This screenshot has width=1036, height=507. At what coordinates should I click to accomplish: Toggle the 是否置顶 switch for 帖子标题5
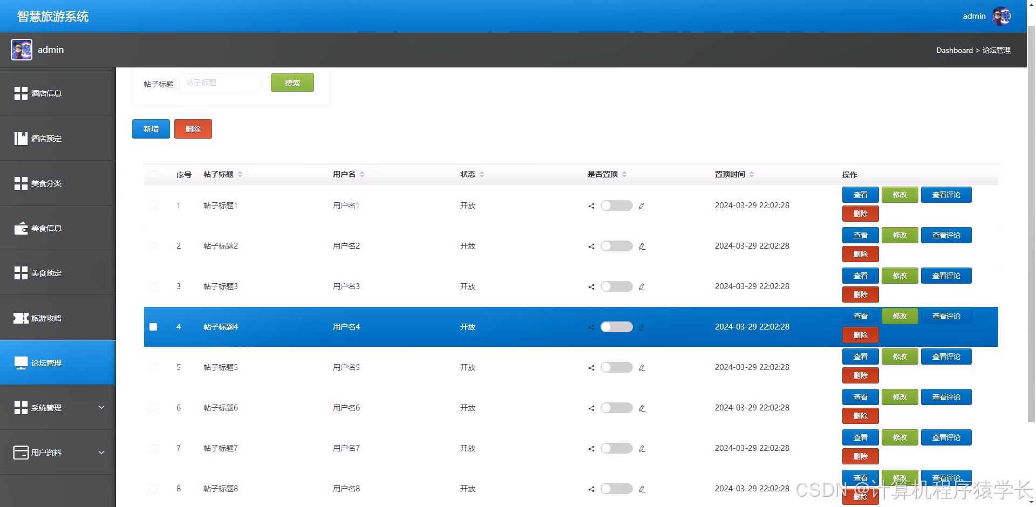pyautogui.click(x=617, y=367)
